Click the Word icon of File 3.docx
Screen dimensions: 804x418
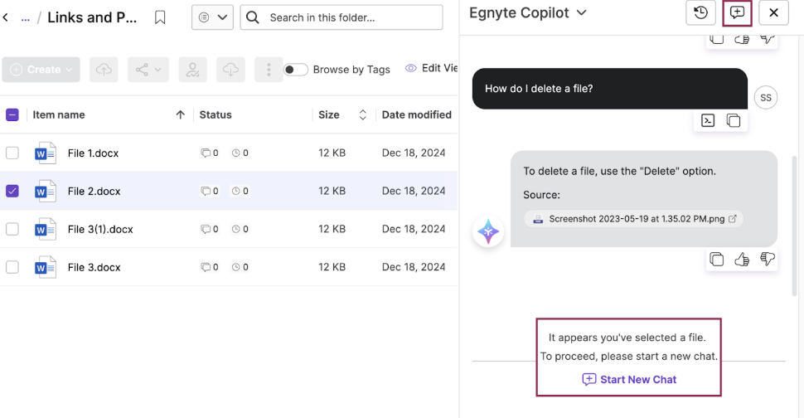click(x=45, y=267)
